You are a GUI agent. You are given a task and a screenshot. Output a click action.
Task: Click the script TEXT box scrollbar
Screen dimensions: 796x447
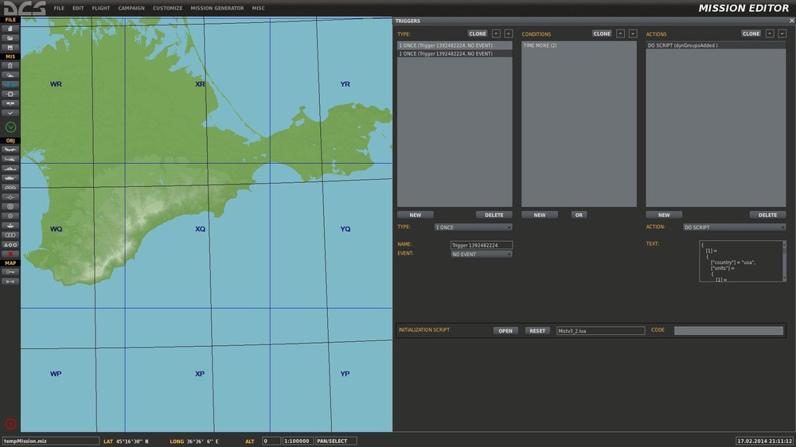[x=783, y=261]
